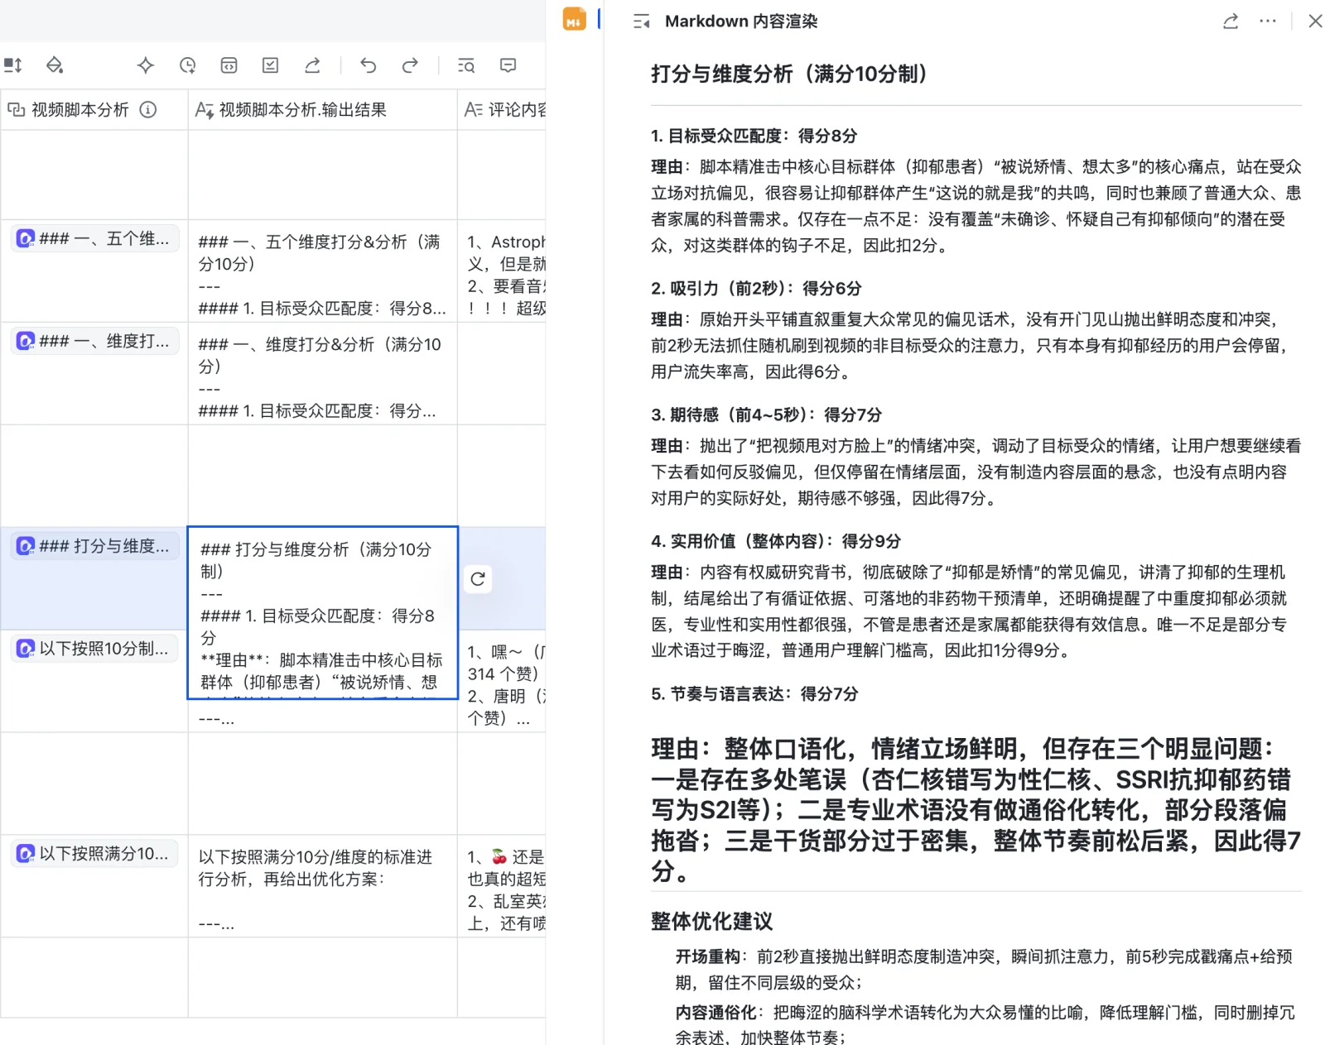This screenshot has width=1325, height=1045.
Task: Click the highlighted cell '### 打分与维度分析（满分10分制）'
Action: (x=323, y=613)
